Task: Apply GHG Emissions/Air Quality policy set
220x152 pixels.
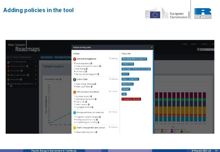Action: click(x=134, y=59)
